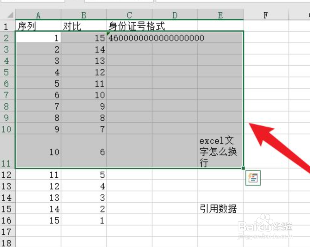Click cell A8 with value 7
310x247 pixels.
pos(38,106)
